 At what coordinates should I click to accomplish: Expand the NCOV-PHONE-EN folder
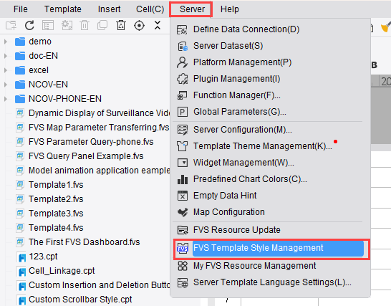click(6, 99)
